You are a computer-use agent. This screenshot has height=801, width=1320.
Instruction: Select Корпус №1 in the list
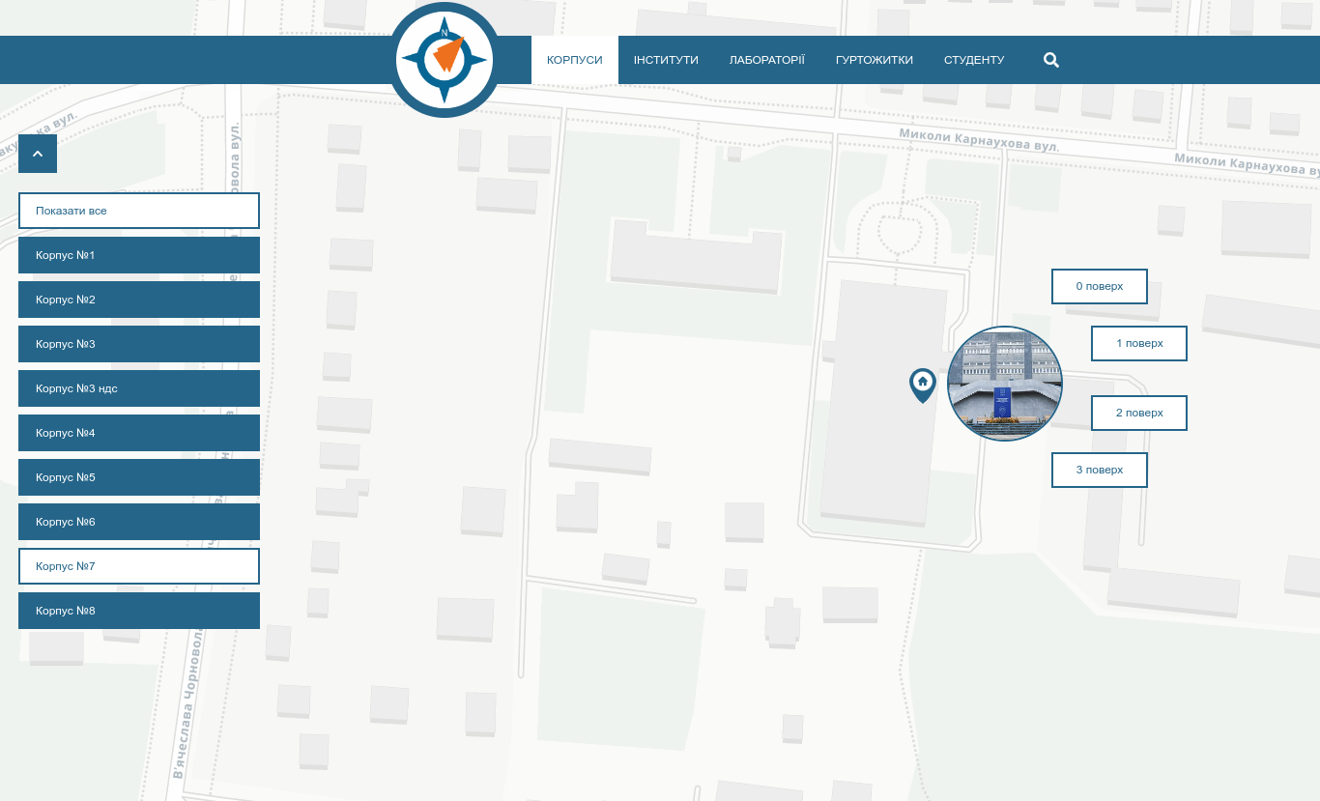(139, 255)
